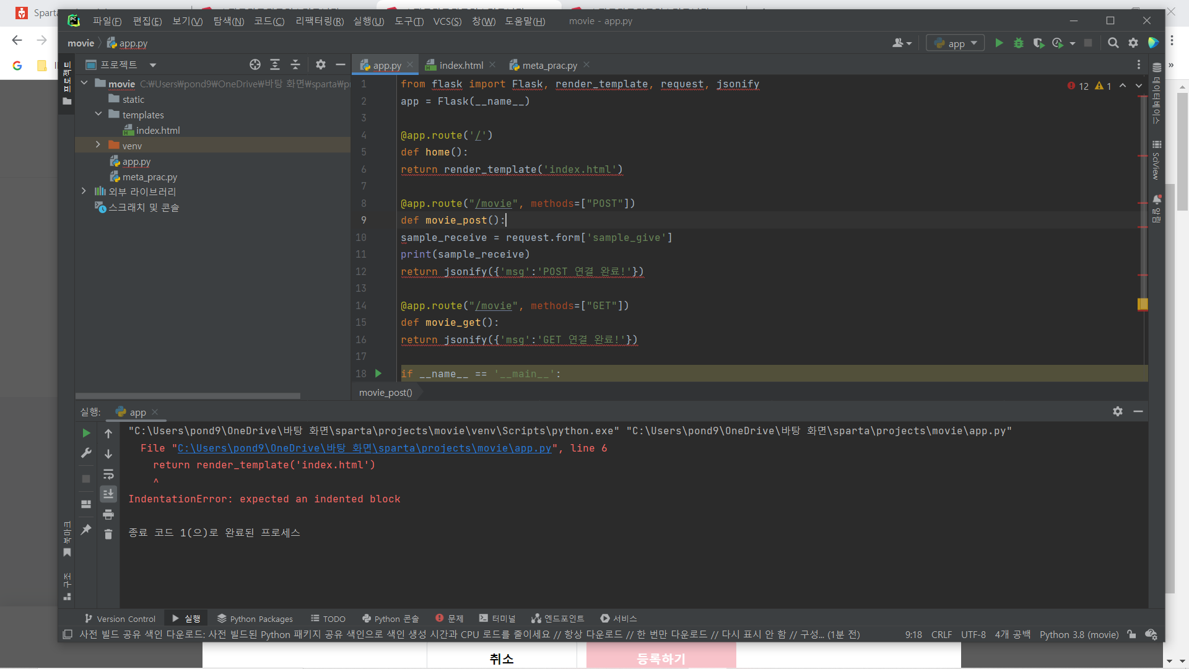The width and height of the screenshot is (1189, 669).
Task: Open the Python Packages tool window
Action: click(255, 618)
